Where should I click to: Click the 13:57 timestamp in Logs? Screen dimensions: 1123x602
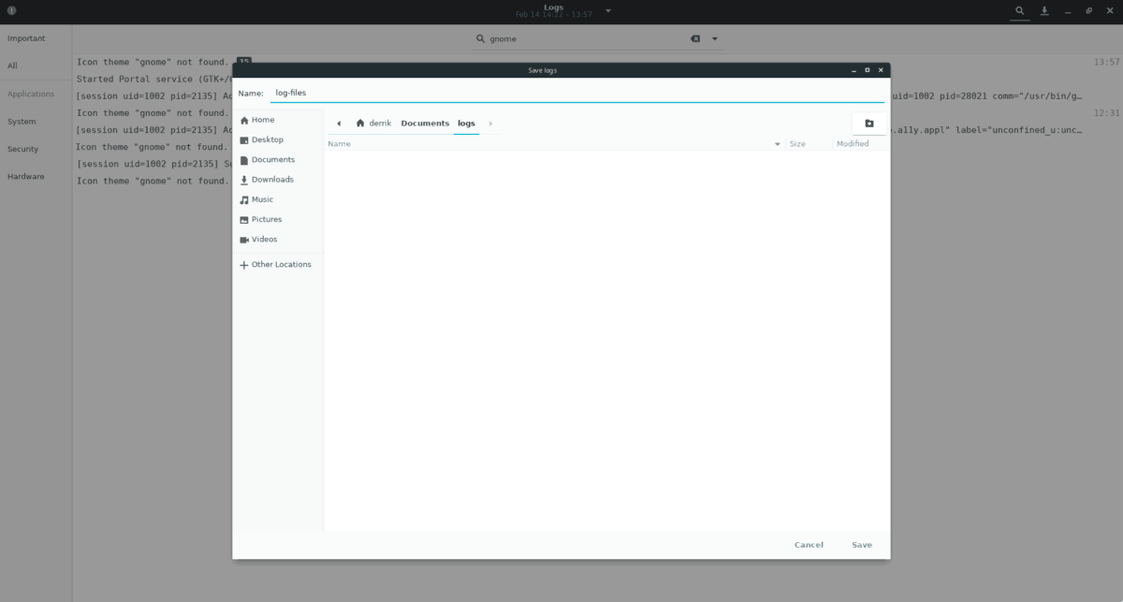coord(1106,62)
